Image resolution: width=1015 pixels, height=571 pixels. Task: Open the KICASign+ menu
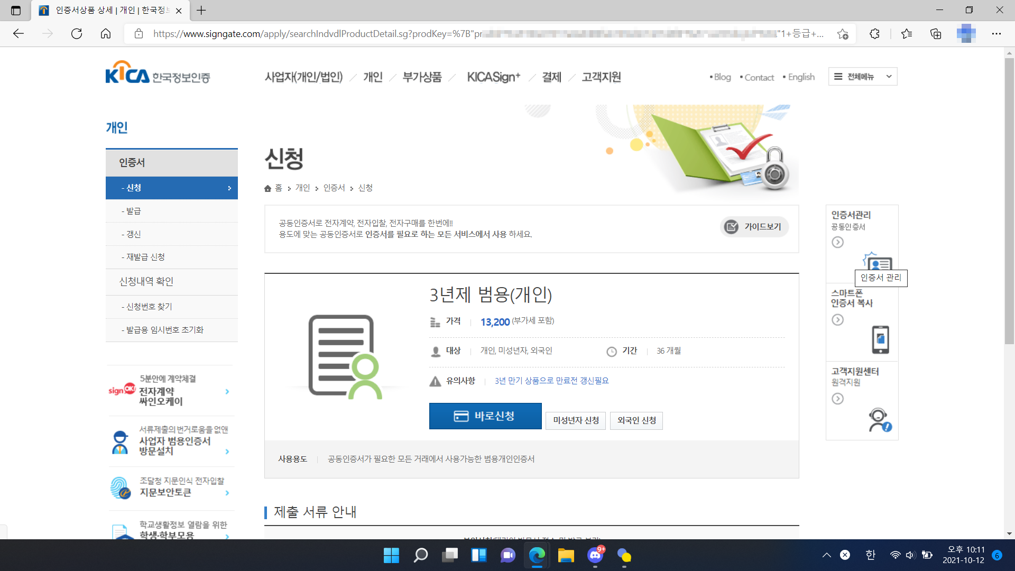pyautogui.click(x=493, y=77)
